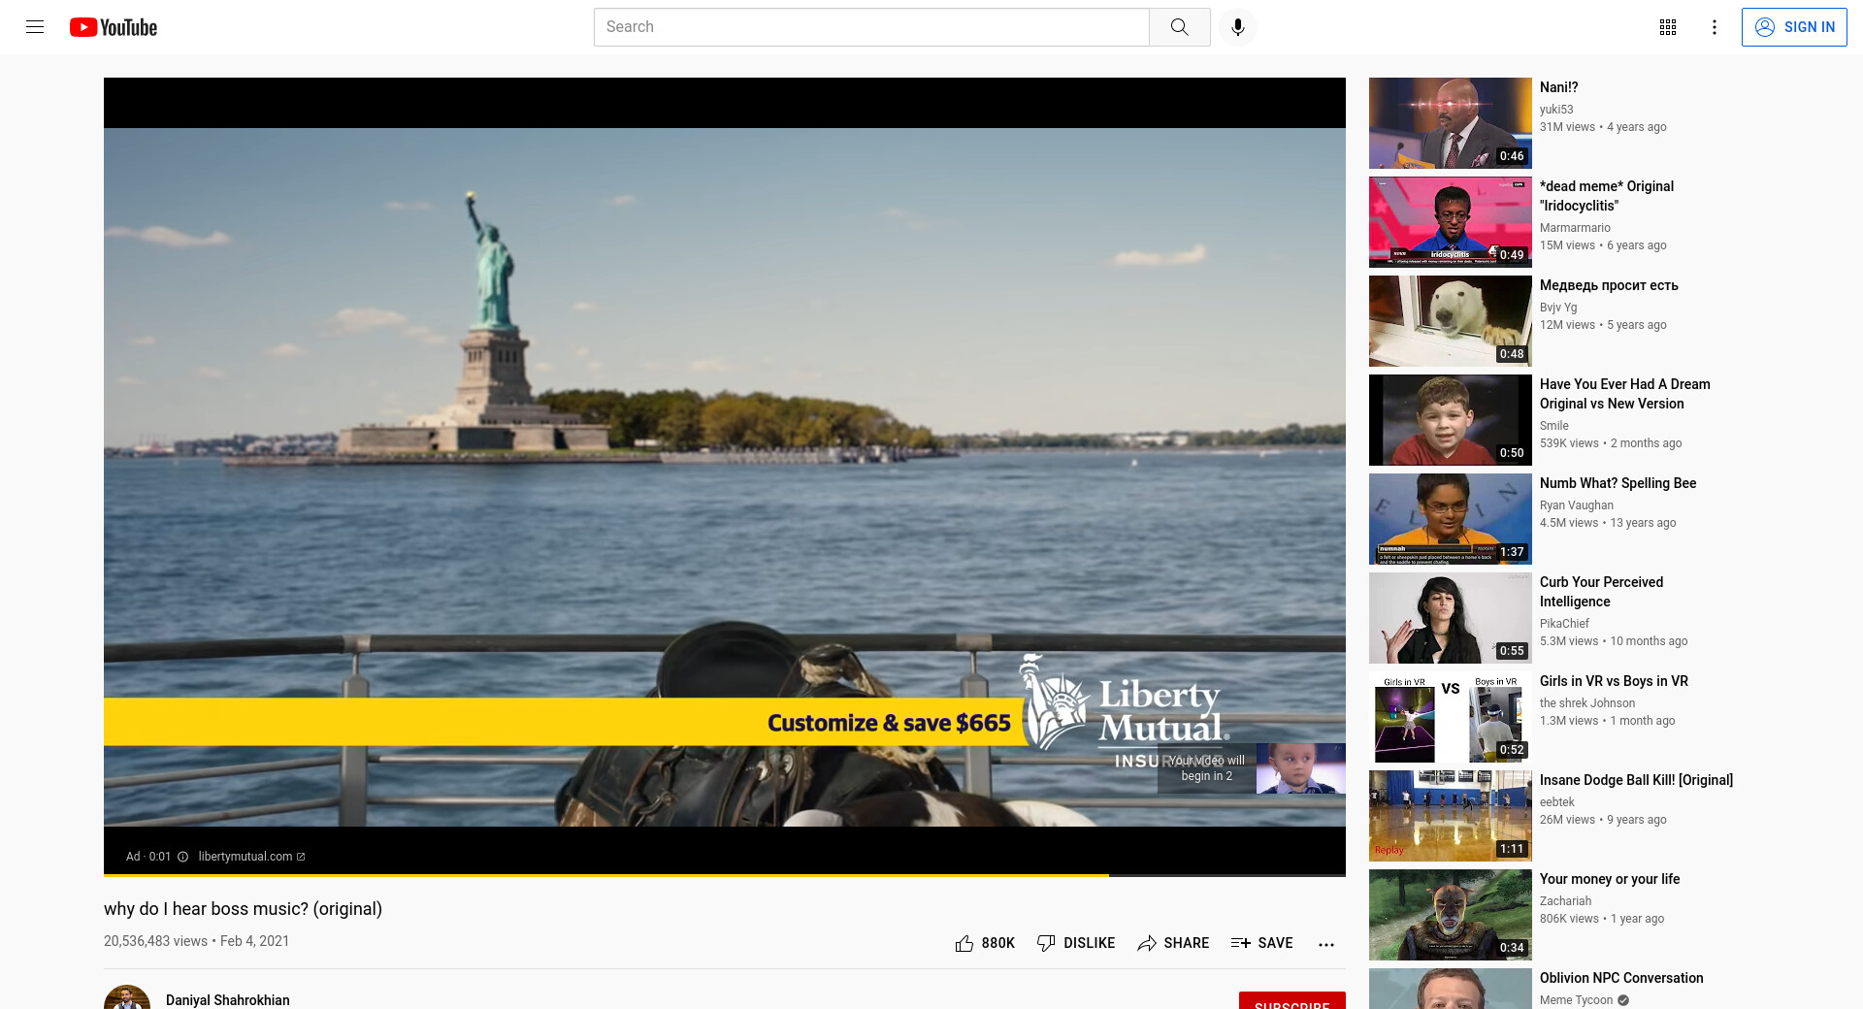1863x1009 pixels.
Task: Visit libertymutual.com ad link
Action: [251, 857]
